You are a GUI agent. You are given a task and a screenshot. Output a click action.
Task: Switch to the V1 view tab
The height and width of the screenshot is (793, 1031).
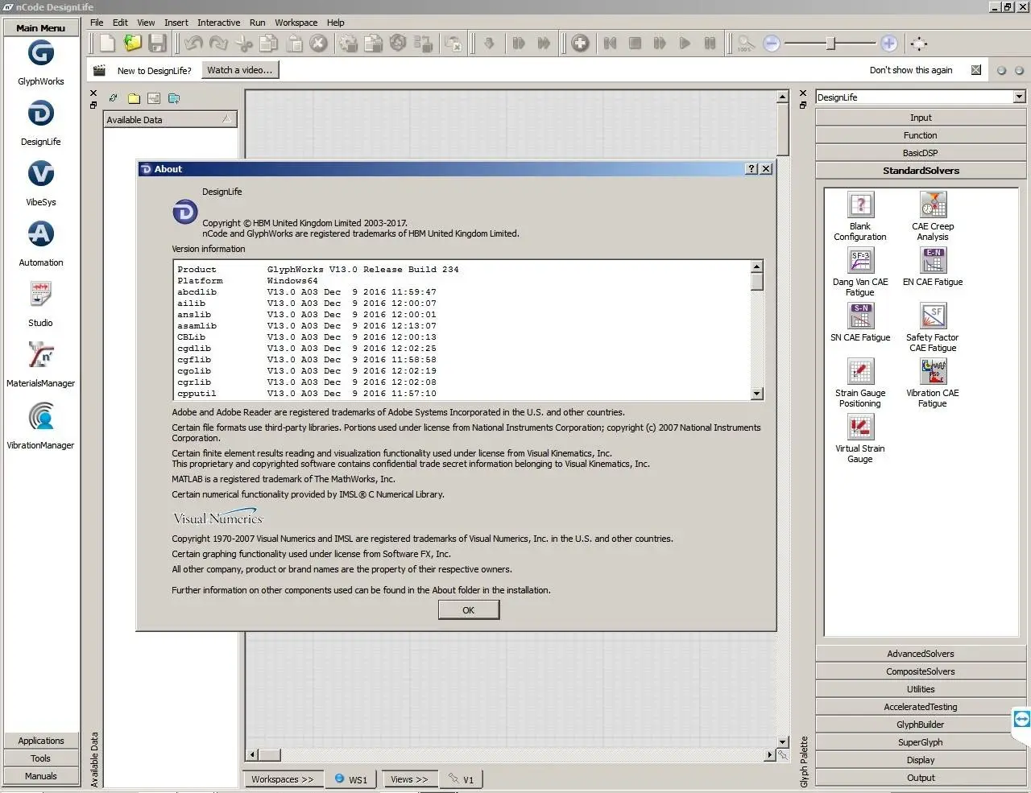[x=462, y=779]
